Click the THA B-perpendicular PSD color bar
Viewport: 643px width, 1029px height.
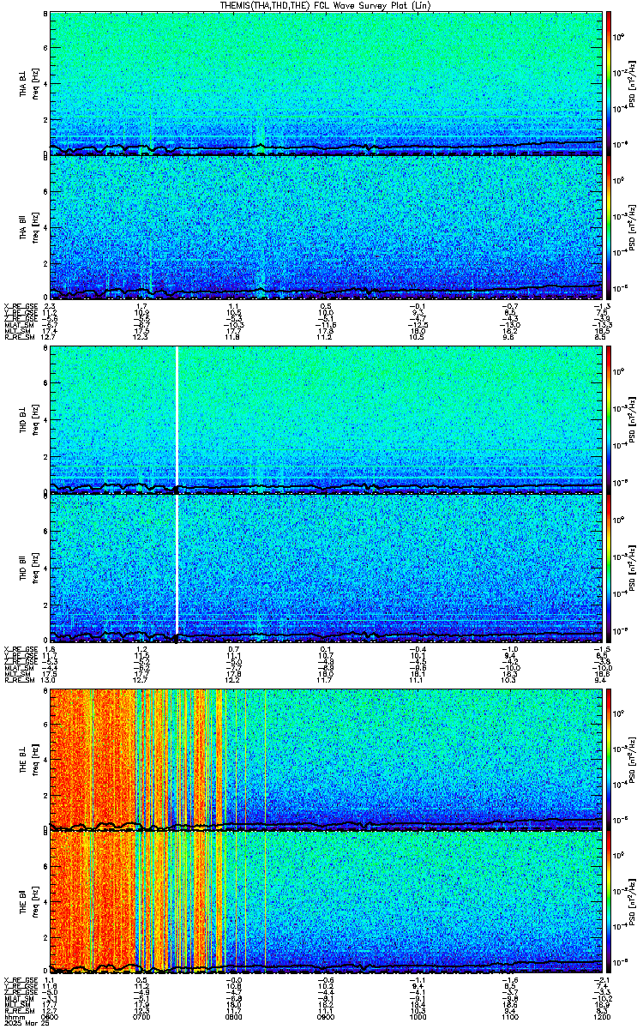point(609,82)
